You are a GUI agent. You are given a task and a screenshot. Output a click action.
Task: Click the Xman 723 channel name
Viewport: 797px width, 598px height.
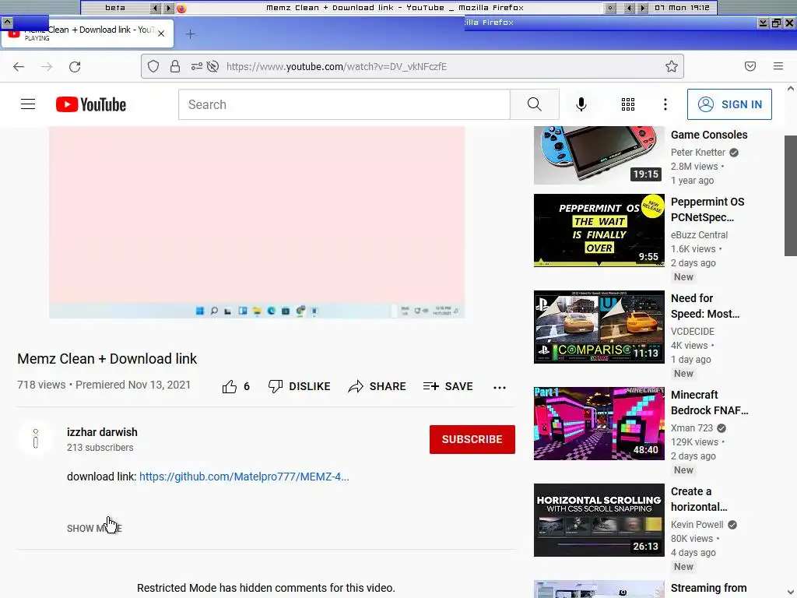(x=692, y=428)
